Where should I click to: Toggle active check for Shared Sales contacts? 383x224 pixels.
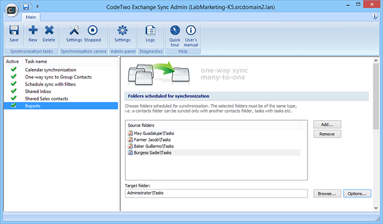pos(13,99)
